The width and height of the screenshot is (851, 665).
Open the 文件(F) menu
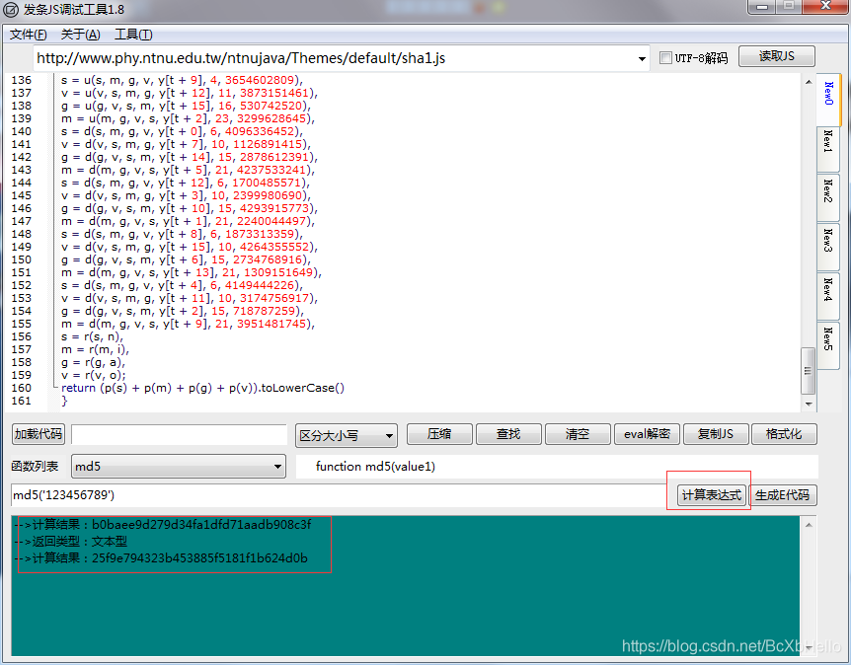coord(29,35)
